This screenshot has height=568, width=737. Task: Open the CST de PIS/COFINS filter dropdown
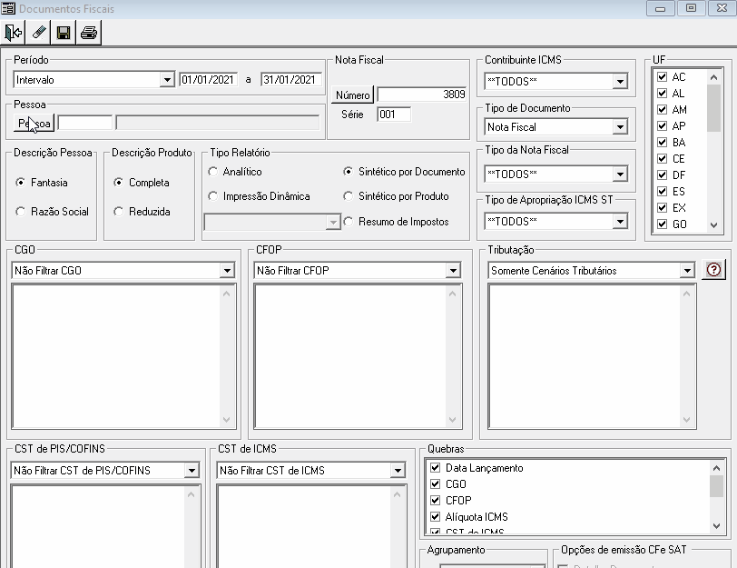192,470
